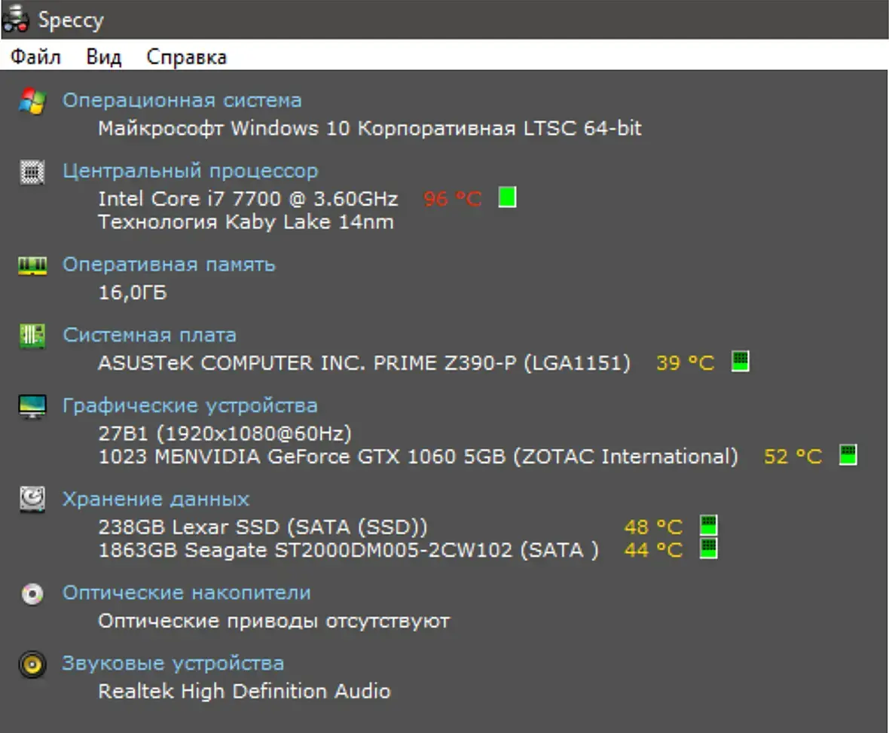
Task: Click the Seagate 44 °C status indicator
Action: [x=708, y=548]
